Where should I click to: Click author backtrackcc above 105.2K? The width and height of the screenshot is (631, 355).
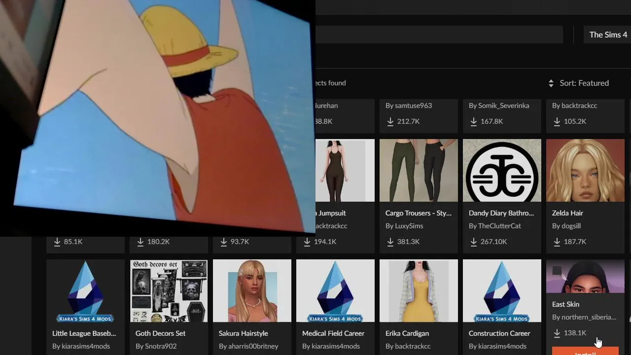pyautogui.click(x=579, y=106)
